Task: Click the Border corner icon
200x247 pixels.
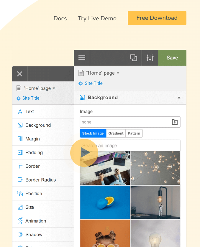Action: point(20,166)
